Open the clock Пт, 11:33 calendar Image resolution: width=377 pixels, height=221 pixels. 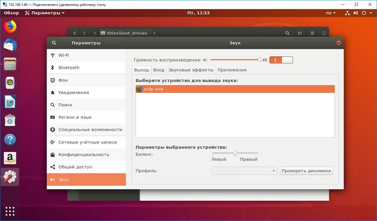pos(198,13)
